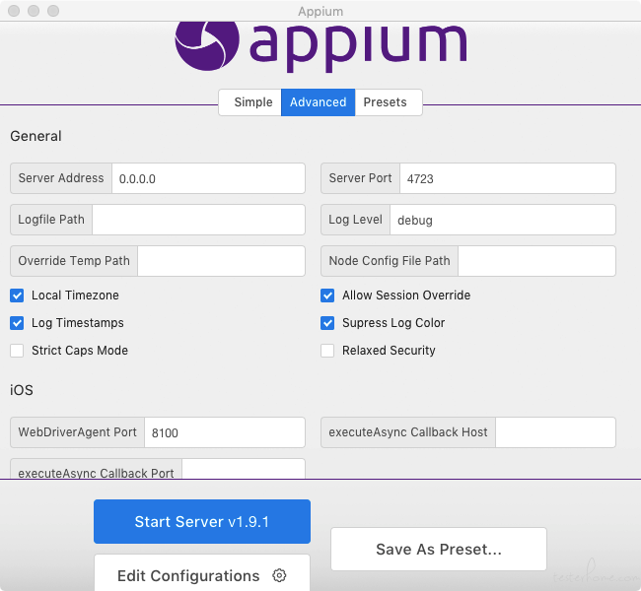
Task: Click the iOS section heading
Action: (x=22, y=390)
